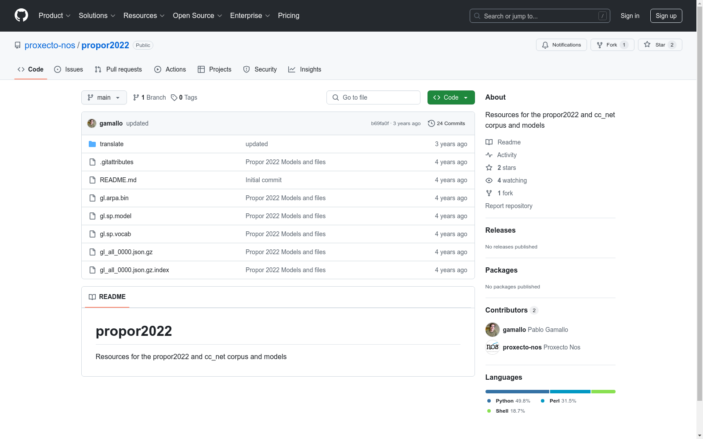This screenshot has height=439, width=703.
Task: Click the book icon beside Readme
Action: coord(489,142)
